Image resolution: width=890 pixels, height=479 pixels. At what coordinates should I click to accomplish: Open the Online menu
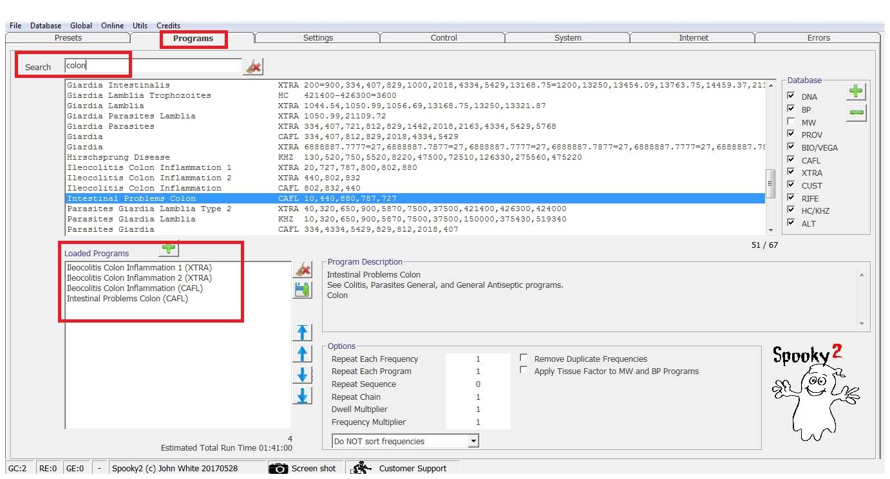113,26
